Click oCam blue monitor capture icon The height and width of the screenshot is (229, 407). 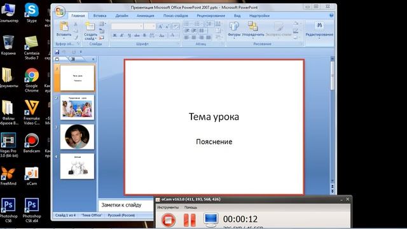tap(210, 219)
